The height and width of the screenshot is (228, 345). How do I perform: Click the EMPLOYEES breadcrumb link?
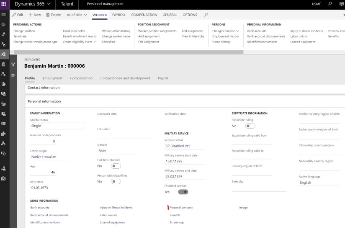[32, 59]
